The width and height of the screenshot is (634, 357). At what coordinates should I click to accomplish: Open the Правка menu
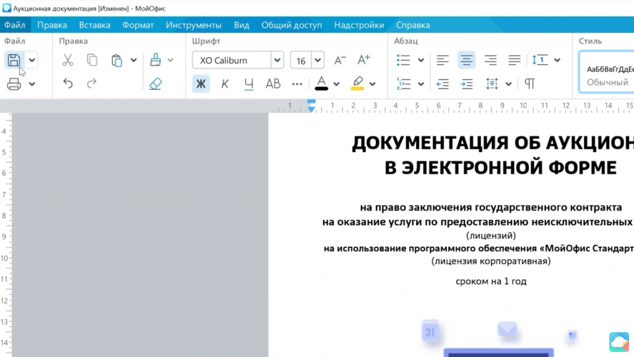(52, 25)
